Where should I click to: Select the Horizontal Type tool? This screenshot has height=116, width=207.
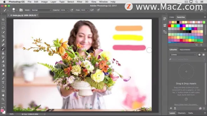coord(3,83)
